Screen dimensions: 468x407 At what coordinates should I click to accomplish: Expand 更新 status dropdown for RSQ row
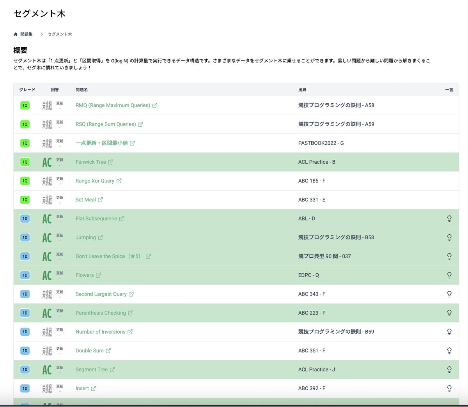pyautogui.click(x=60, y=124)
